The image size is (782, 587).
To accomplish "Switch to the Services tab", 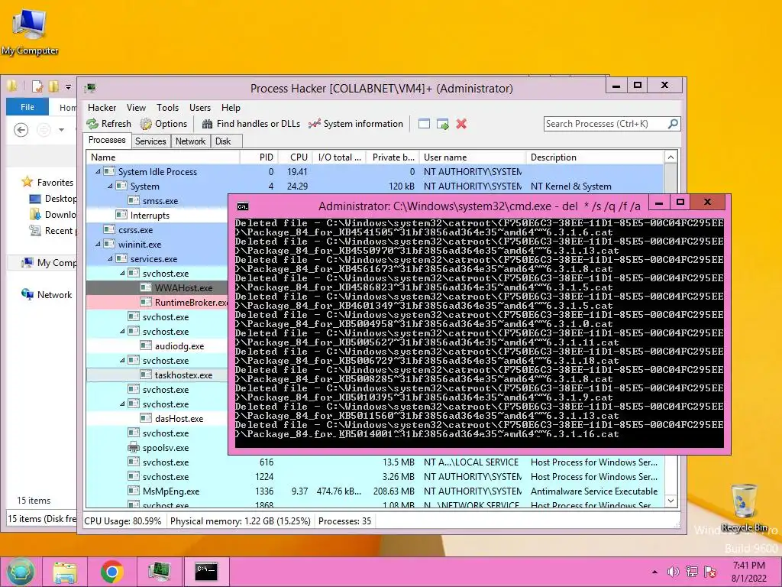I will click(x=150, y=141).
